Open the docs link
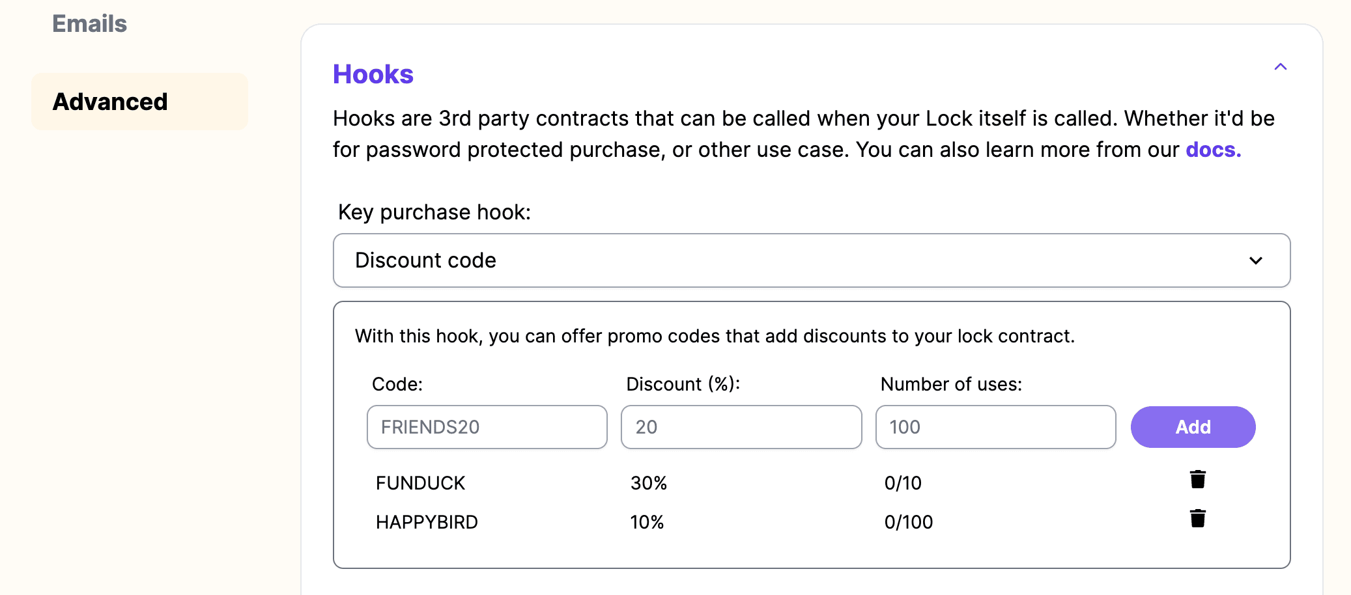Viewport: 1351px width, 595px height. tap(1213, 150)
